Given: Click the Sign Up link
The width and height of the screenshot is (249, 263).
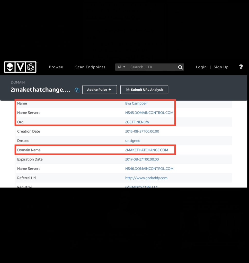Looking at the screenshot, I should coord(221,67).
